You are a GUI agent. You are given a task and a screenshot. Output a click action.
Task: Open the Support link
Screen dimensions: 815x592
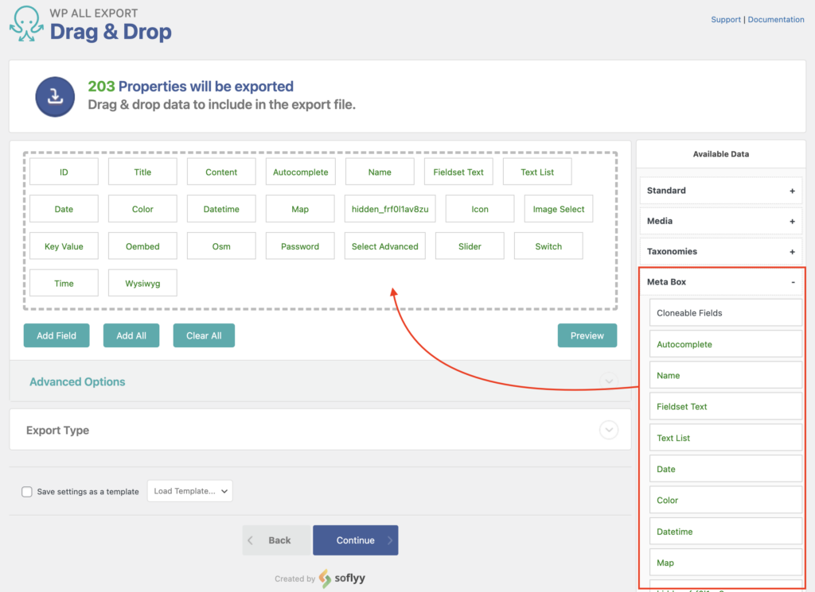725,19
